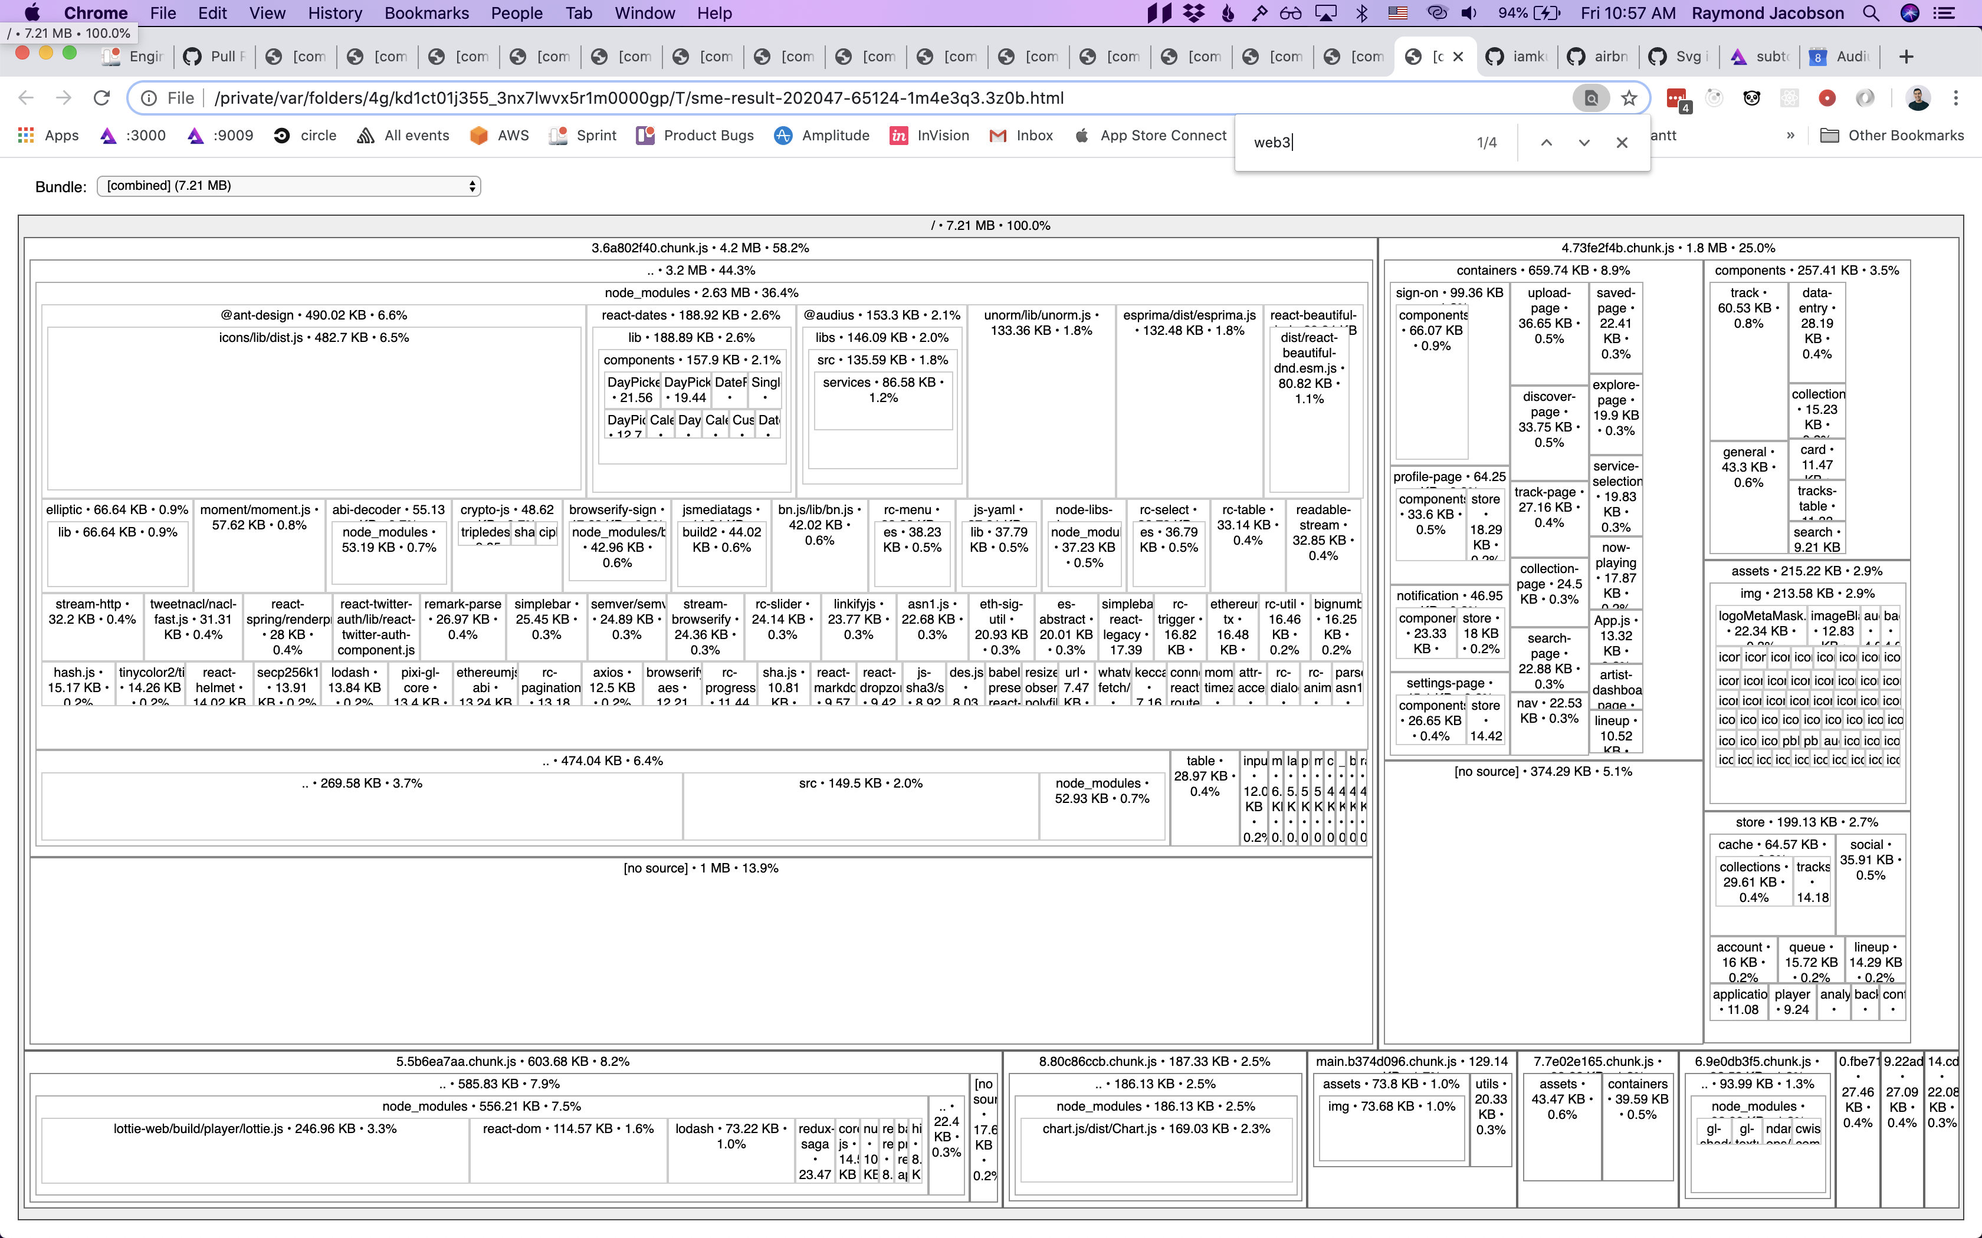Open the Apple menu
The width and height of the screenshot is (1982, 1238).
(32, 13)
